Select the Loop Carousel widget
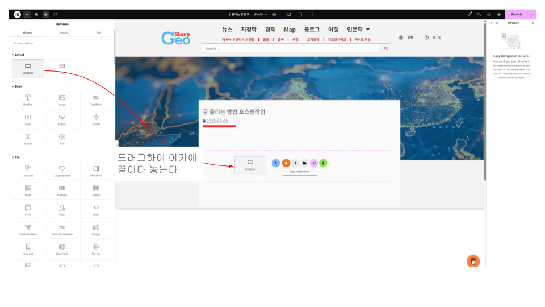 tap(62, 171)
